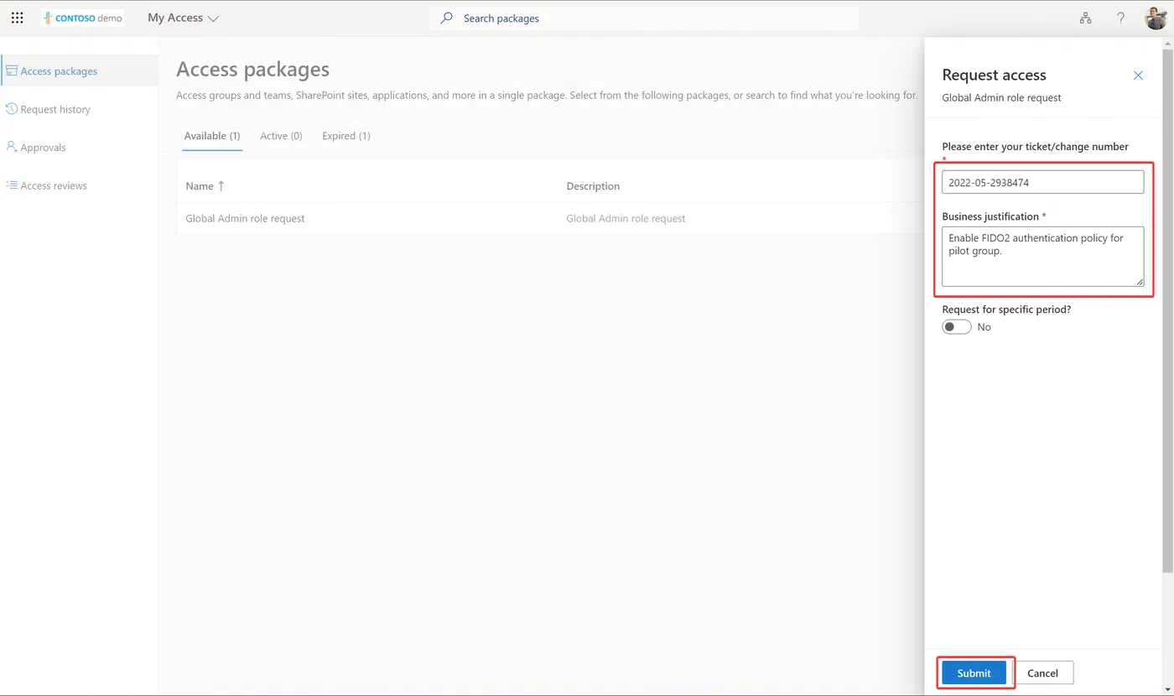Open the user profile avatar

(x=1156, y=18)
